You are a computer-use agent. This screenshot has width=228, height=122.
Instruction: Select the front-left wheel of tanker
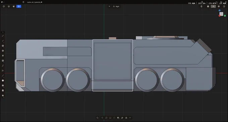tap(52, 80)
